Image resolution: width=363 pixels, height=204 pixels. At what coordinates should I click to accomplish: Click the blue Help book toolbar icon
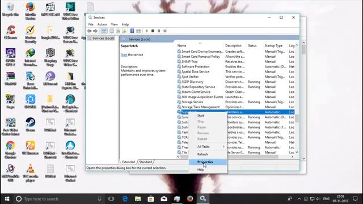132,31
